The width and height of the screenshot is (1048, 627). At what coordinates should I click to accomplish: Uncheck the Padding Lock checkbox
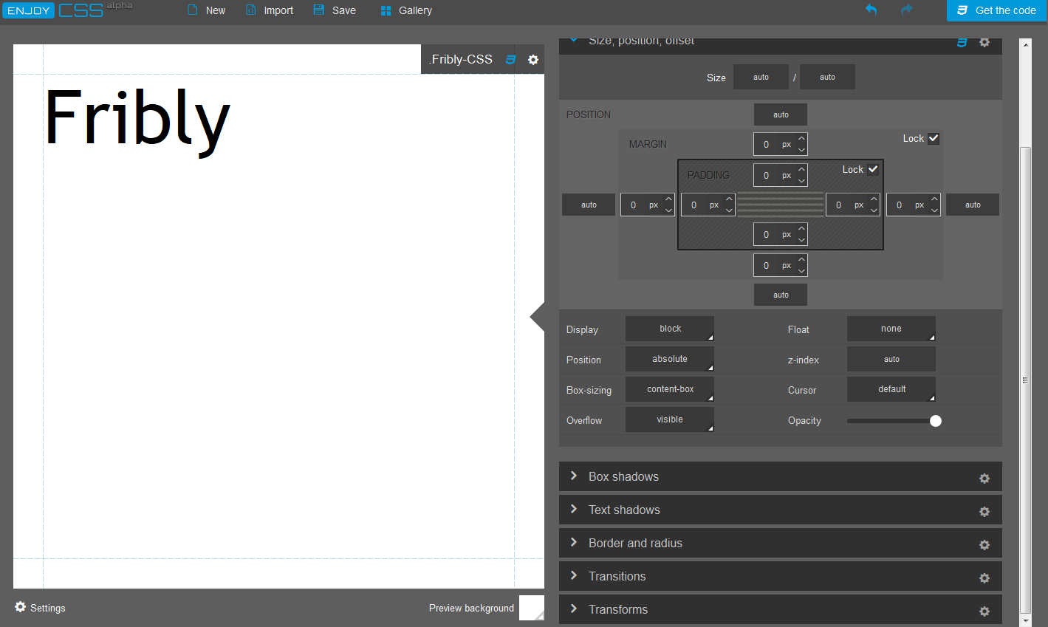[x=873, y=169]
